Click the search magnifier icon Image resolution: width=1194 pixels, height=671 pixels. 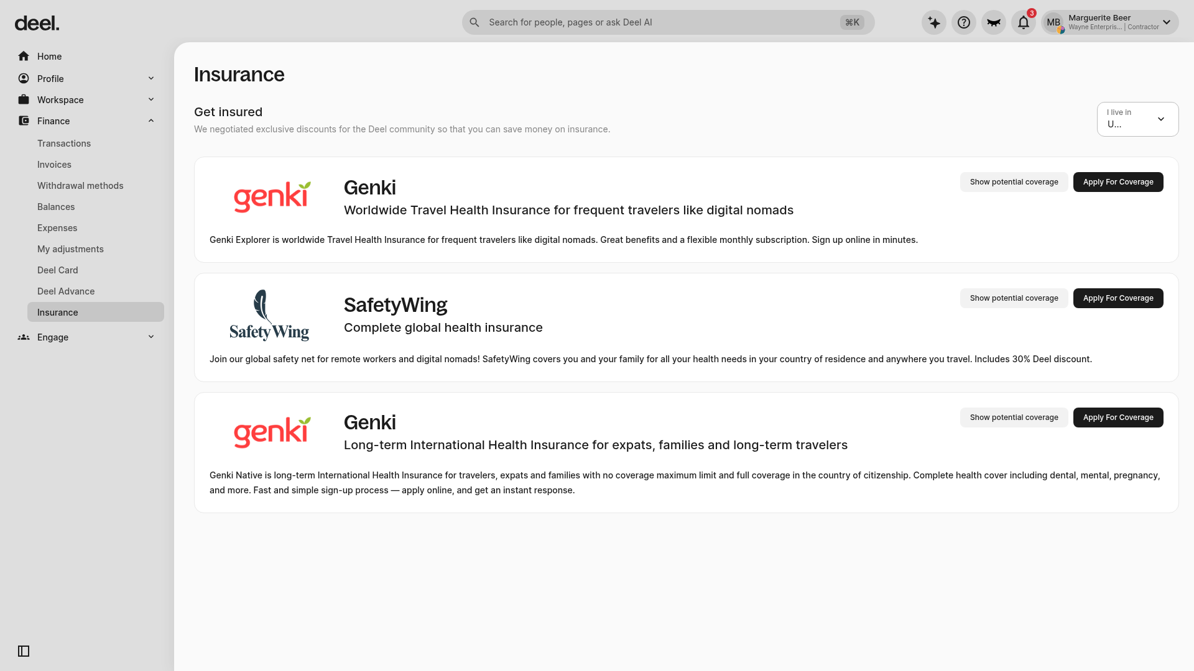coord(474,22)
